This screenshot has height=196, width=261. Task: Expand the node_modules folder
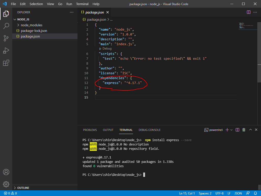click(x=45, y=25)
